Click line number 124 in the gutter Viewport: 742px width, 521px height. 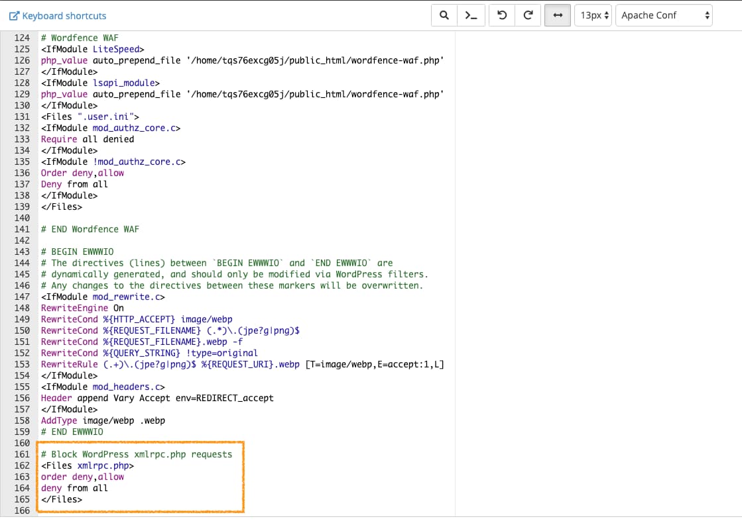click(22, 38)
